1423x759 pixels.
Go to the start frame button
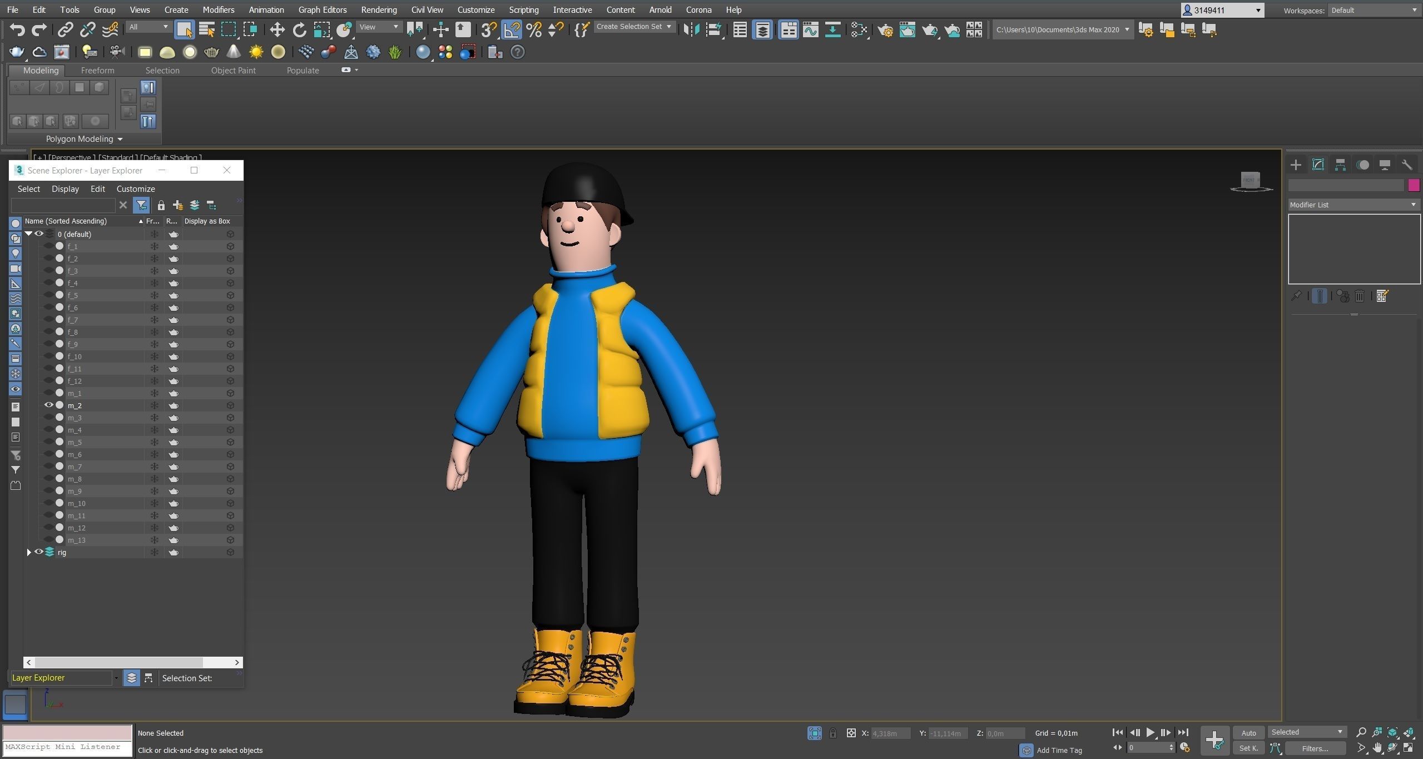(1117, 733)
